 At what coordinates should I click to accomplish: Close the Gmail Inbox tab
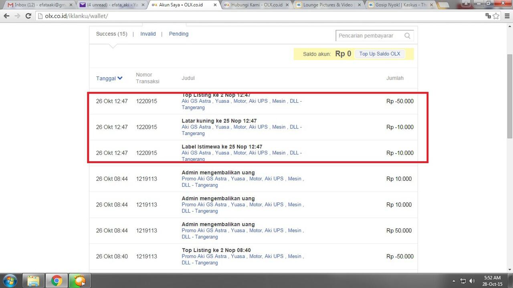(71, 5)
